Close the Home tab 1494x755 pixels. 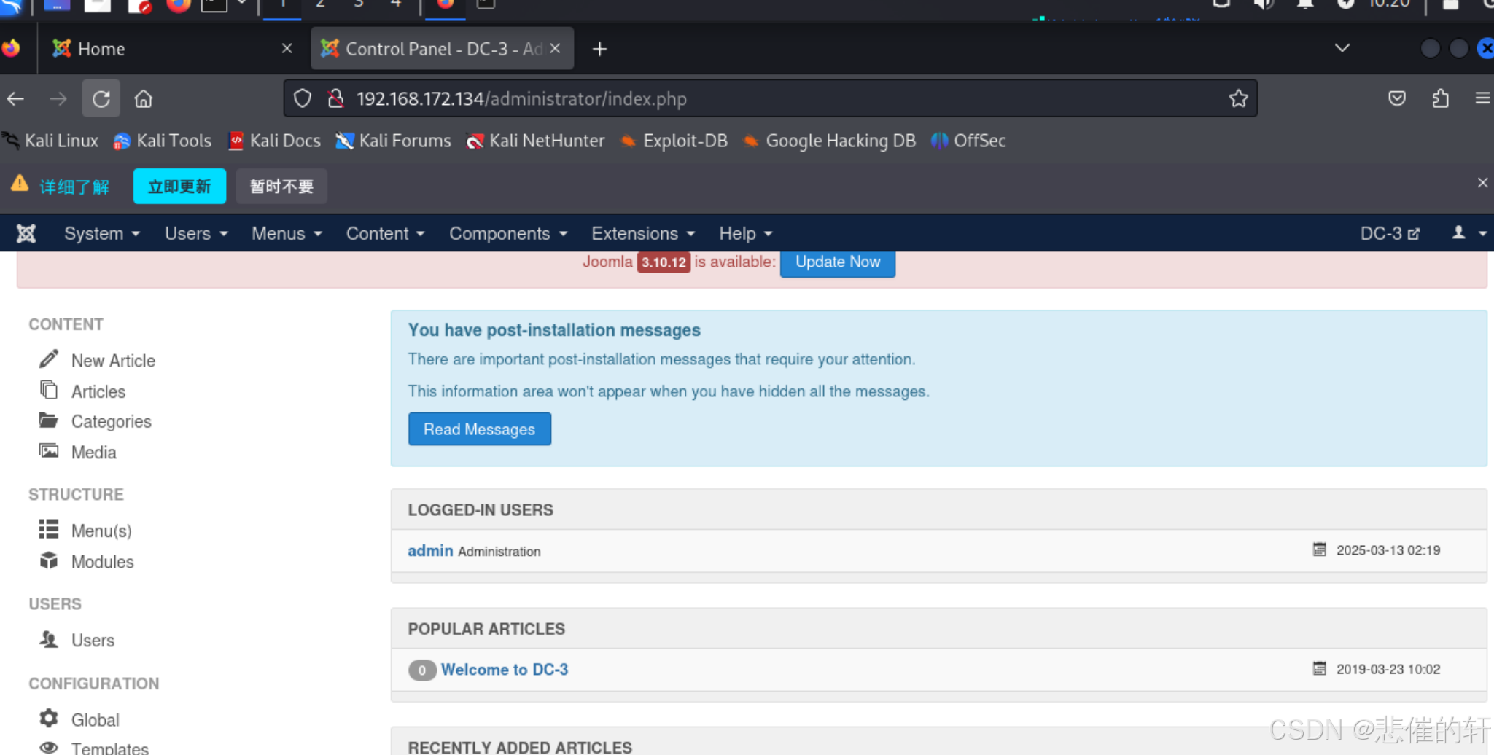[287, 48]
